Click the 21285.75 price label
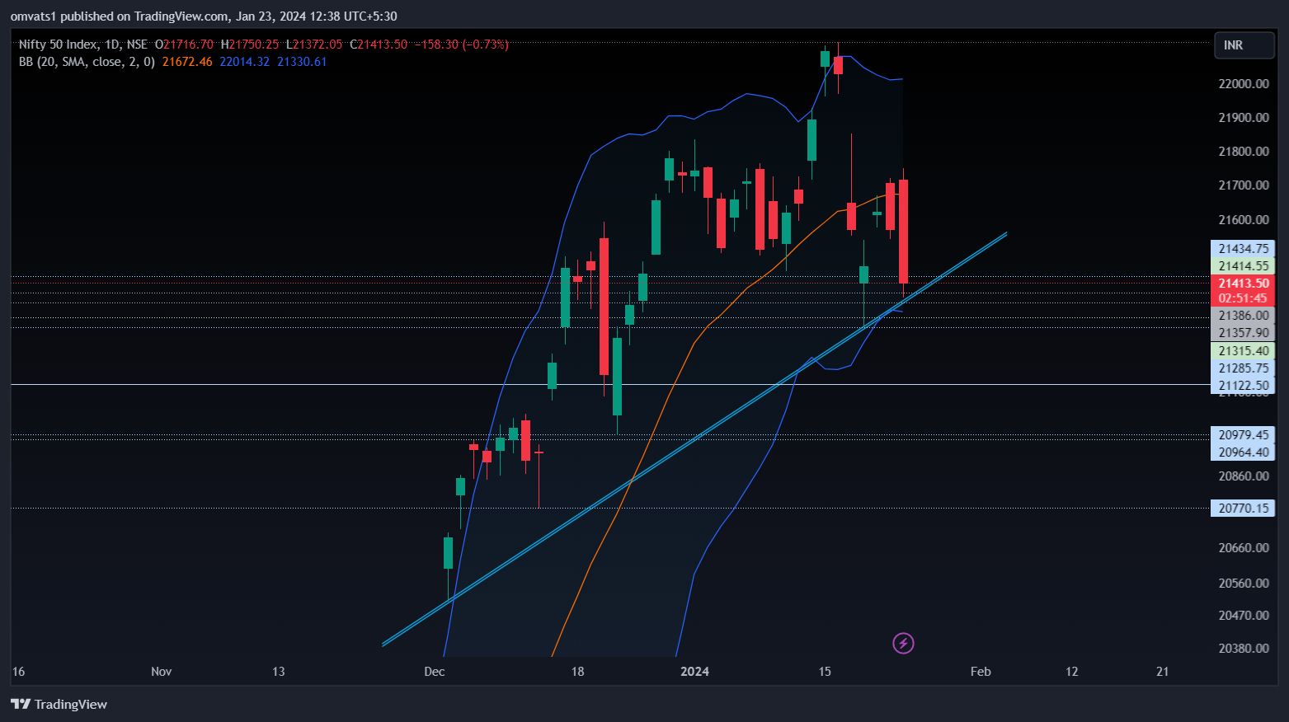The image size is (1289, 722). [1243, 368]
